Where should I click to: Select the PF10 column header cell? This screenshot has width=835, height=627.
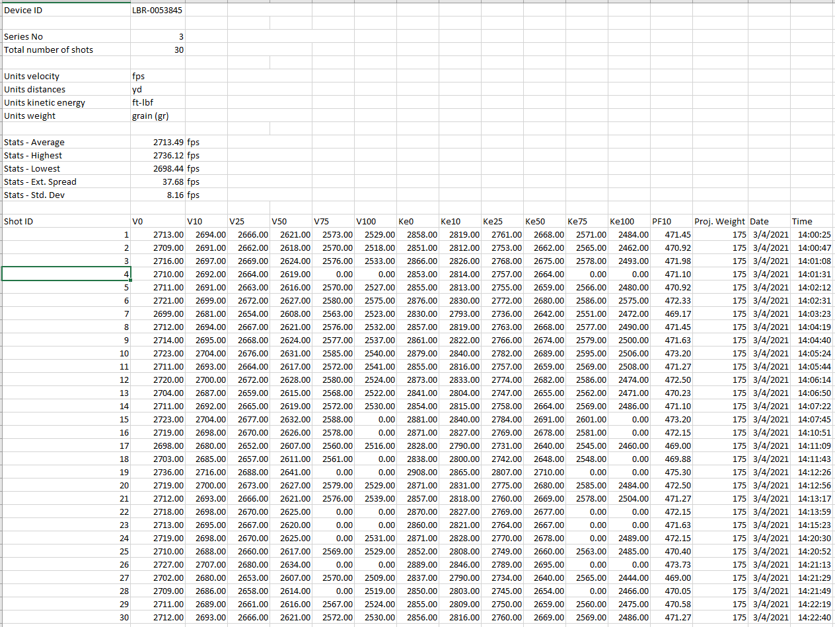click(661, 221)
